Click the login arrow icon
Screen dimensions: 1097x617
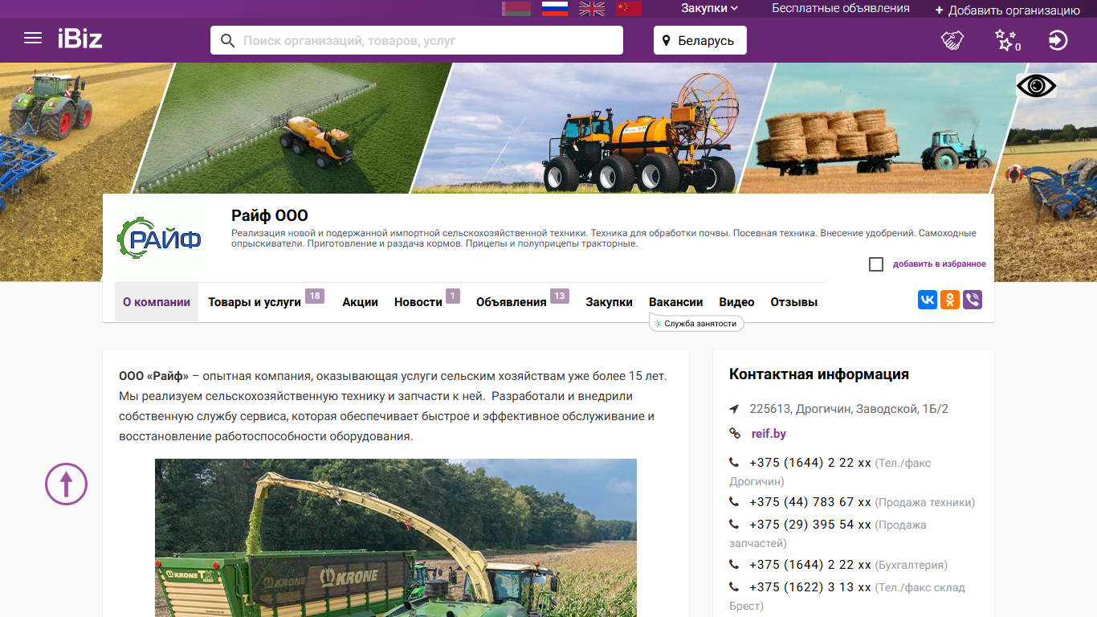click(1058, 40)
